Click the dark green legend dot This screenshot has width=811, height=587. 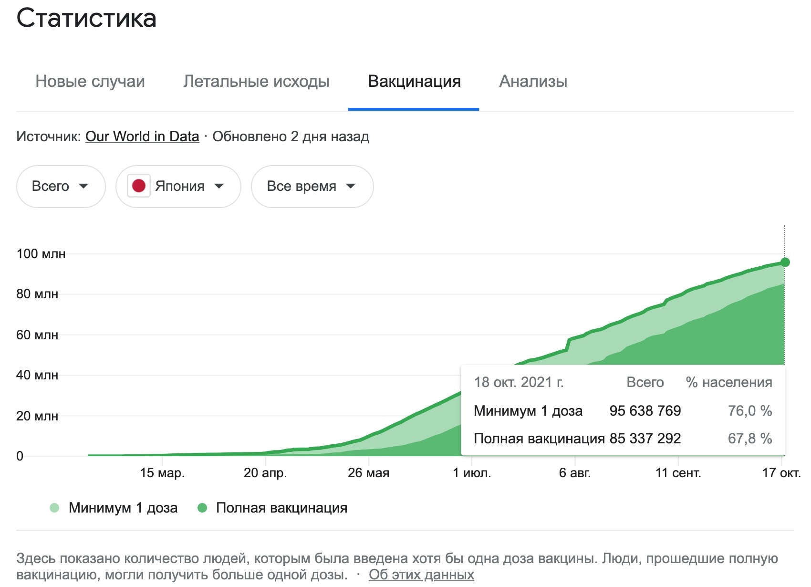(x=202, y=508)
